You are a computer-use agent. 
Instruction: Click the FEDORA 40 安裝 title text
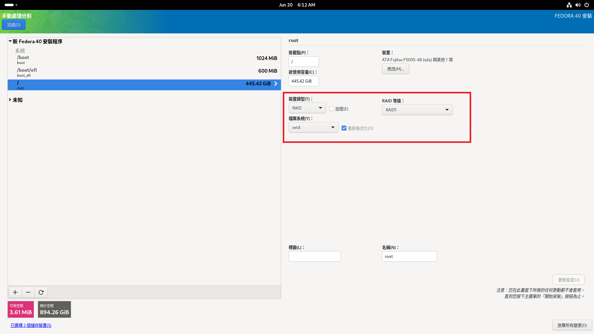click(x=573, y=16)
